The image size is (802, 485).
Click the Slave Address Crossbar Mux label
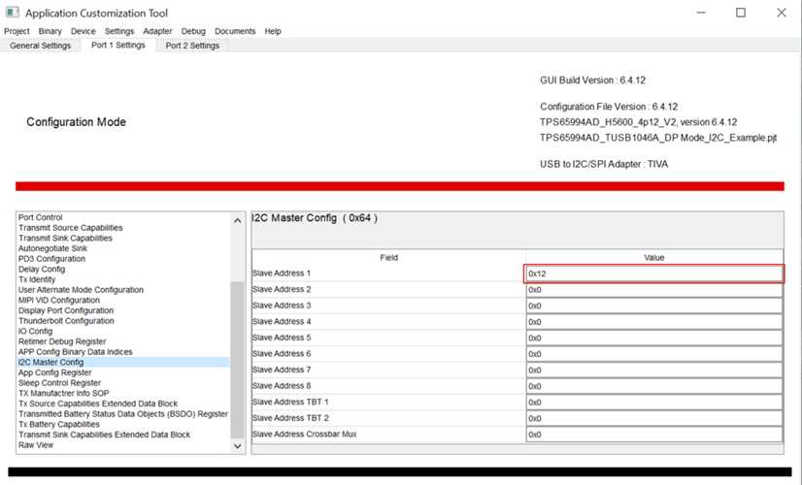click(304, 434)
